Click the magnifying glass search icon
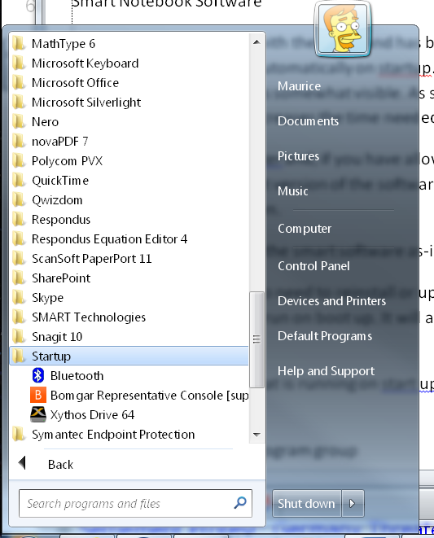434x538 pixels. point(240,503)
